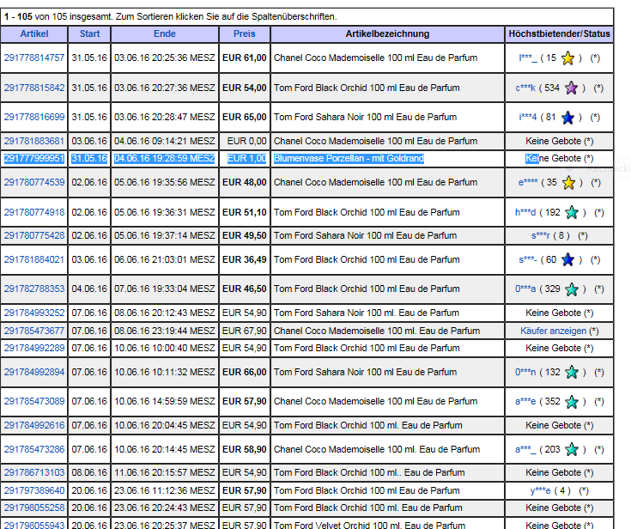This screenshot has height=529, width=631.
Task: Select end time 08.06.16 23:19:44 MESZ
Action: tap(165, 331)
